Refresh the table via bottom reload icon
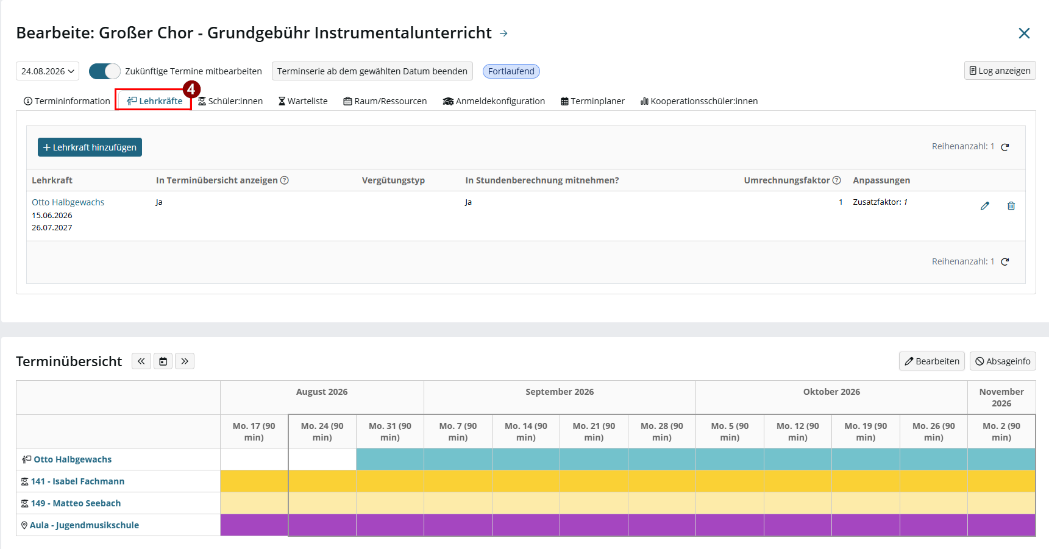This screenshot has width=1049, height=549. pos(1005,262)
